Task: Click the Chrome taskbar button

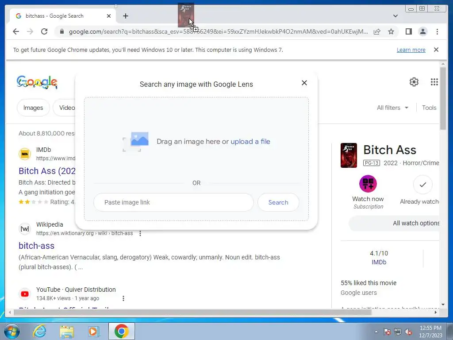Action: pos(122,331)
